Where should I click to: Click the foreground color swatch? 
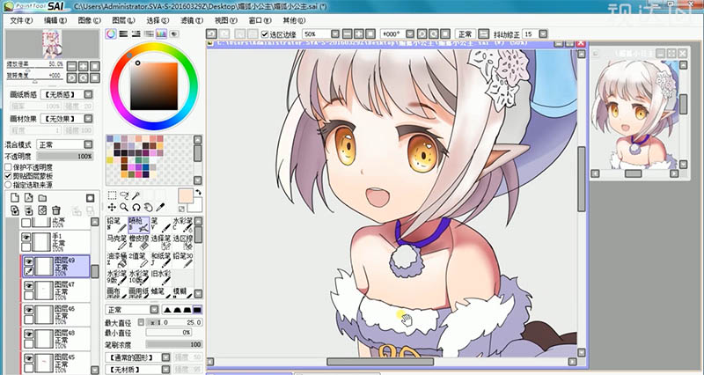tap(185, 196)
